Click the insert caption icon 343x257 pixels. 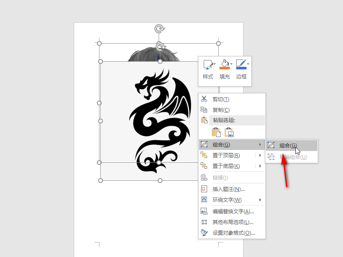click(x=204, y=189)
